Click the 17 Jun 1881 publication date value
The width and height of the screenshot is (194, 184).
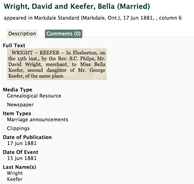[22, 143]
